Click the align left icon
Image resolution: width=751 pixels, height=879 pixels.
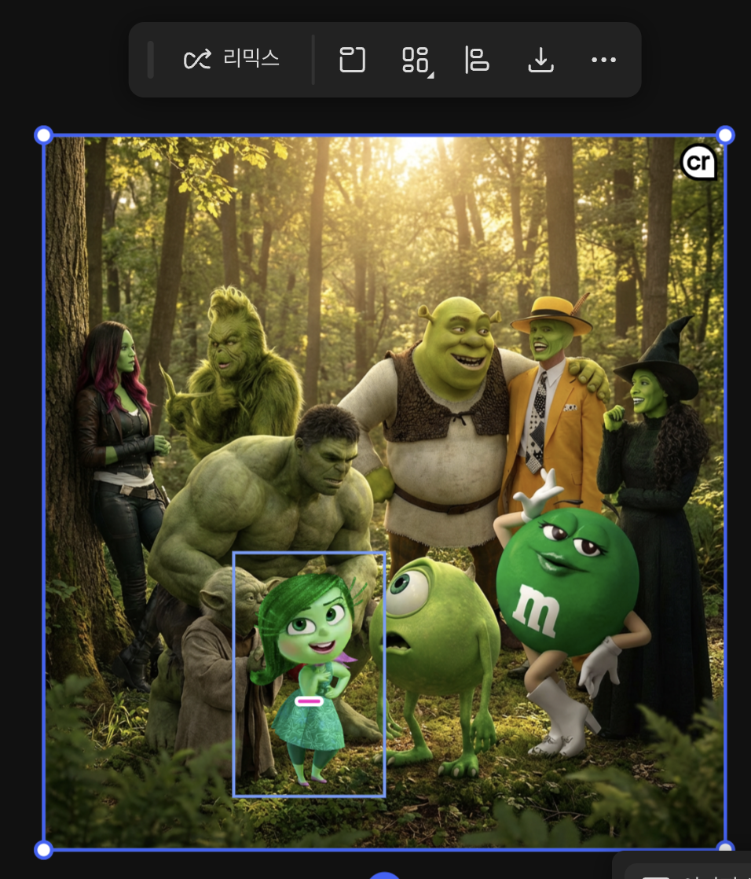pyautogui.click(x=477, y=60)
